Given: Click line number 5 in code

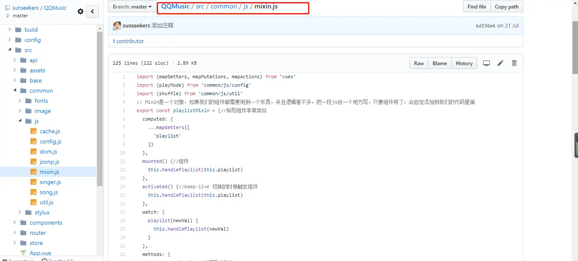Looking at the screenshot, I should [124, 110].
